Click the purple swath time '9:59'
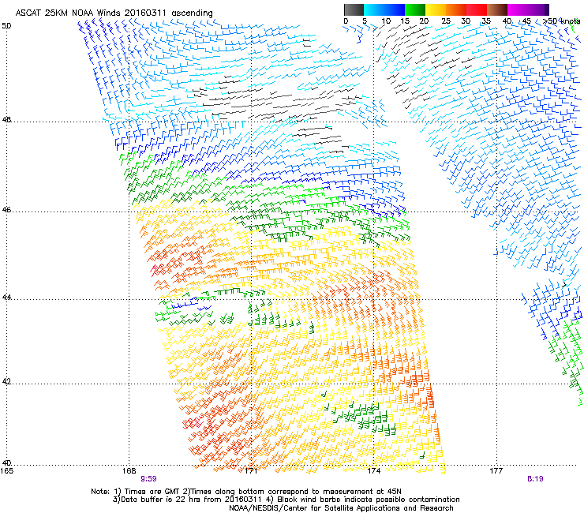The width and height of the screenshot is (584, 513). (148, 479)
